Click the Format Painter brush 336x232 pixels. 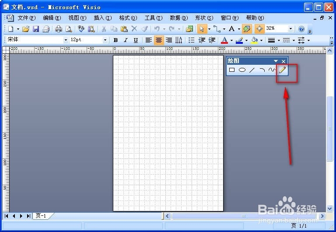click(144, 29)
